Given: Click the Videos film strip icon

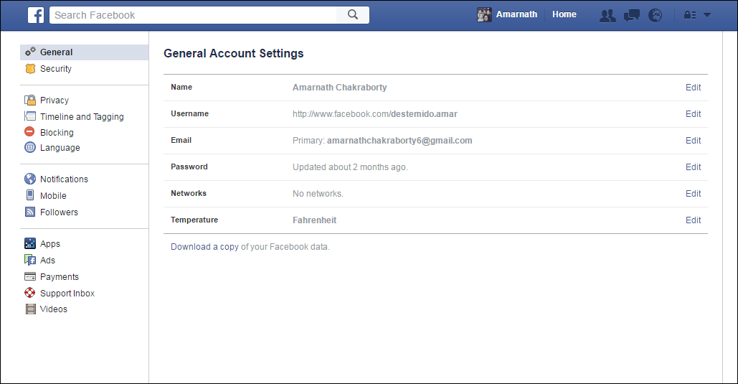Looking at the screenshot, I should tap(30, 309).
